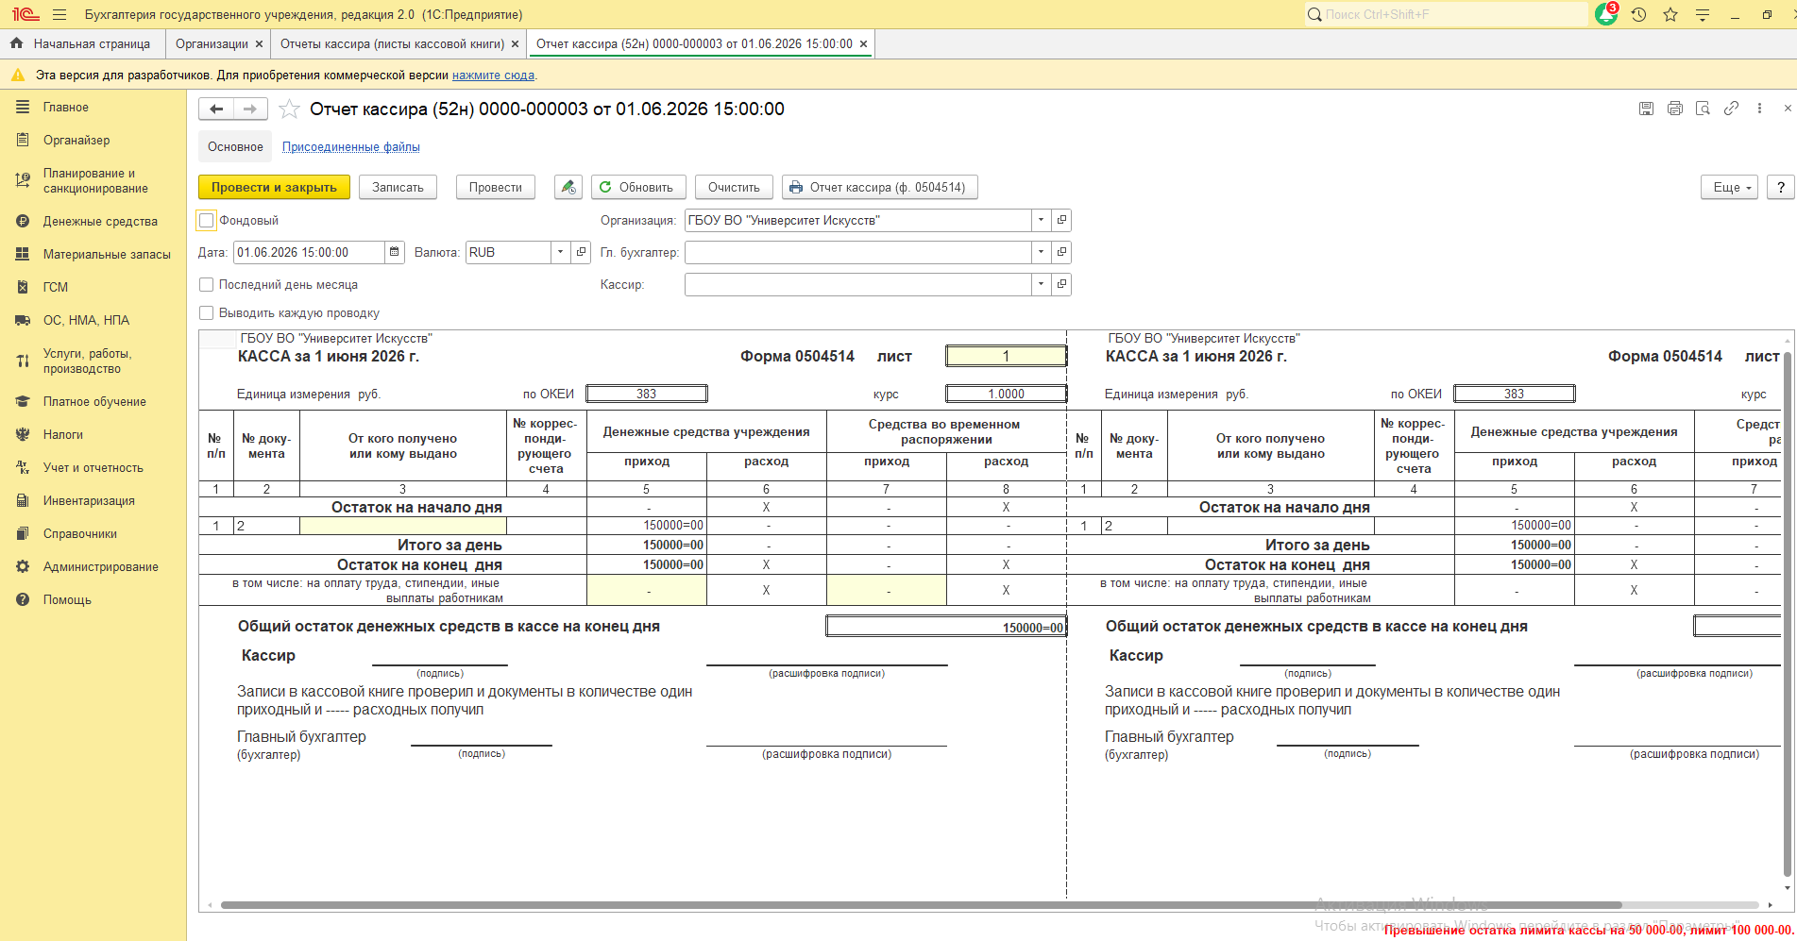Open the Организация field open-form icon
The image size is (1797, 941).
coord(1061,220)
